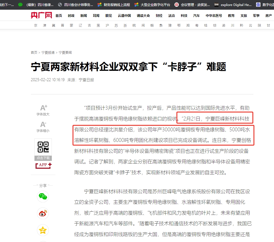This screenshot has width=274, height=242.
Task: Open the 诵读大会 section
Action: point(143,15)
